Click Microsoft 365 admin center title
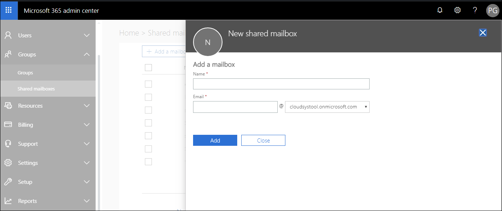This screenshot has width=502, height=211. click(x=61, y=11)
